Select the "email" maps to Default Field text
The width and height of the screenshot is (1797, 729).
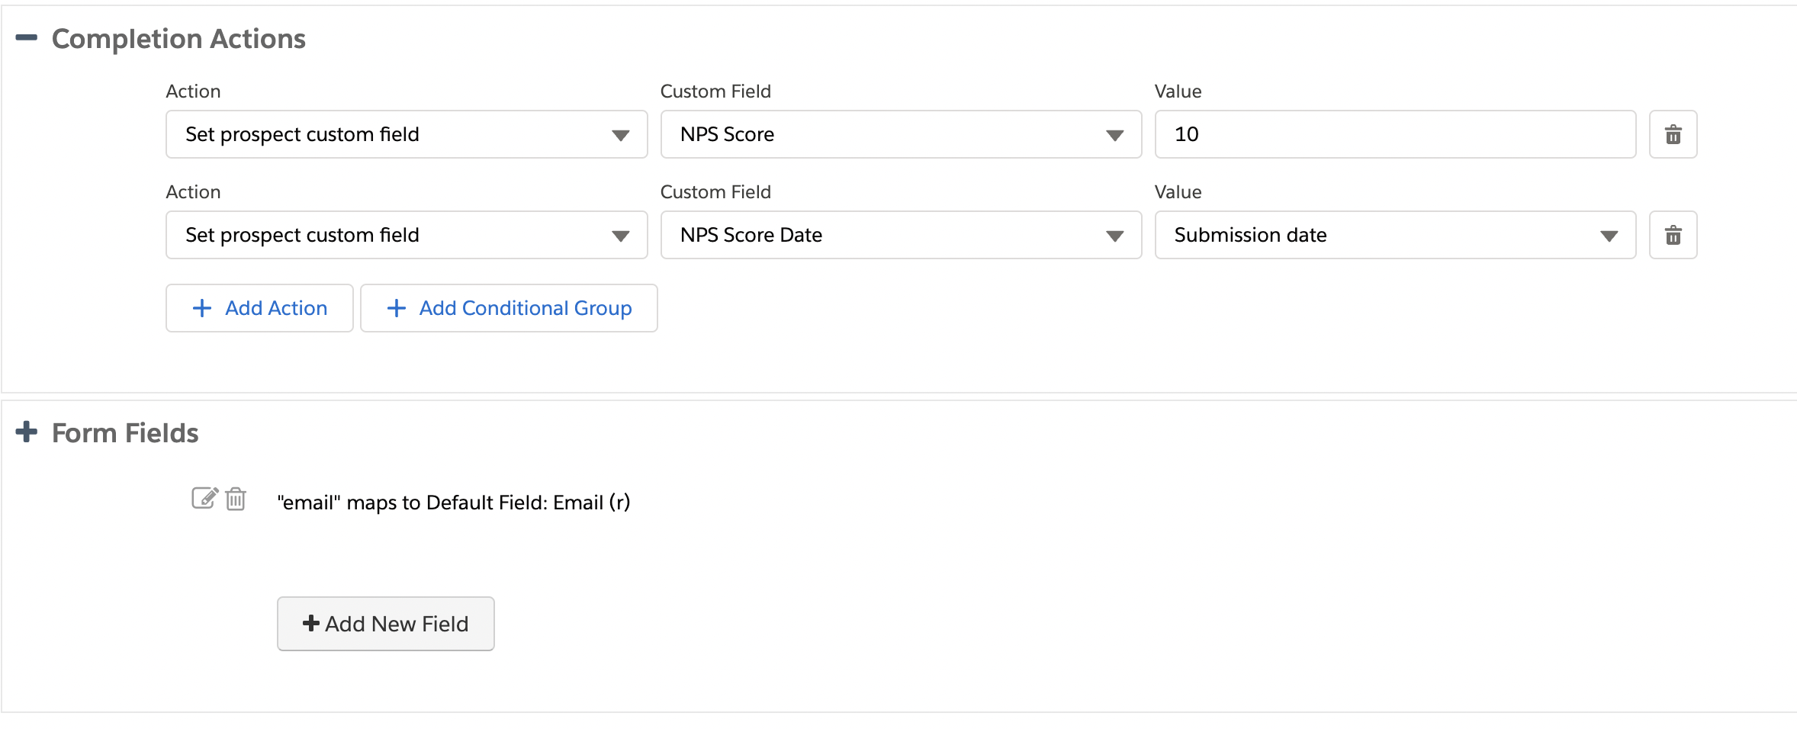click(x=454, y=503)
